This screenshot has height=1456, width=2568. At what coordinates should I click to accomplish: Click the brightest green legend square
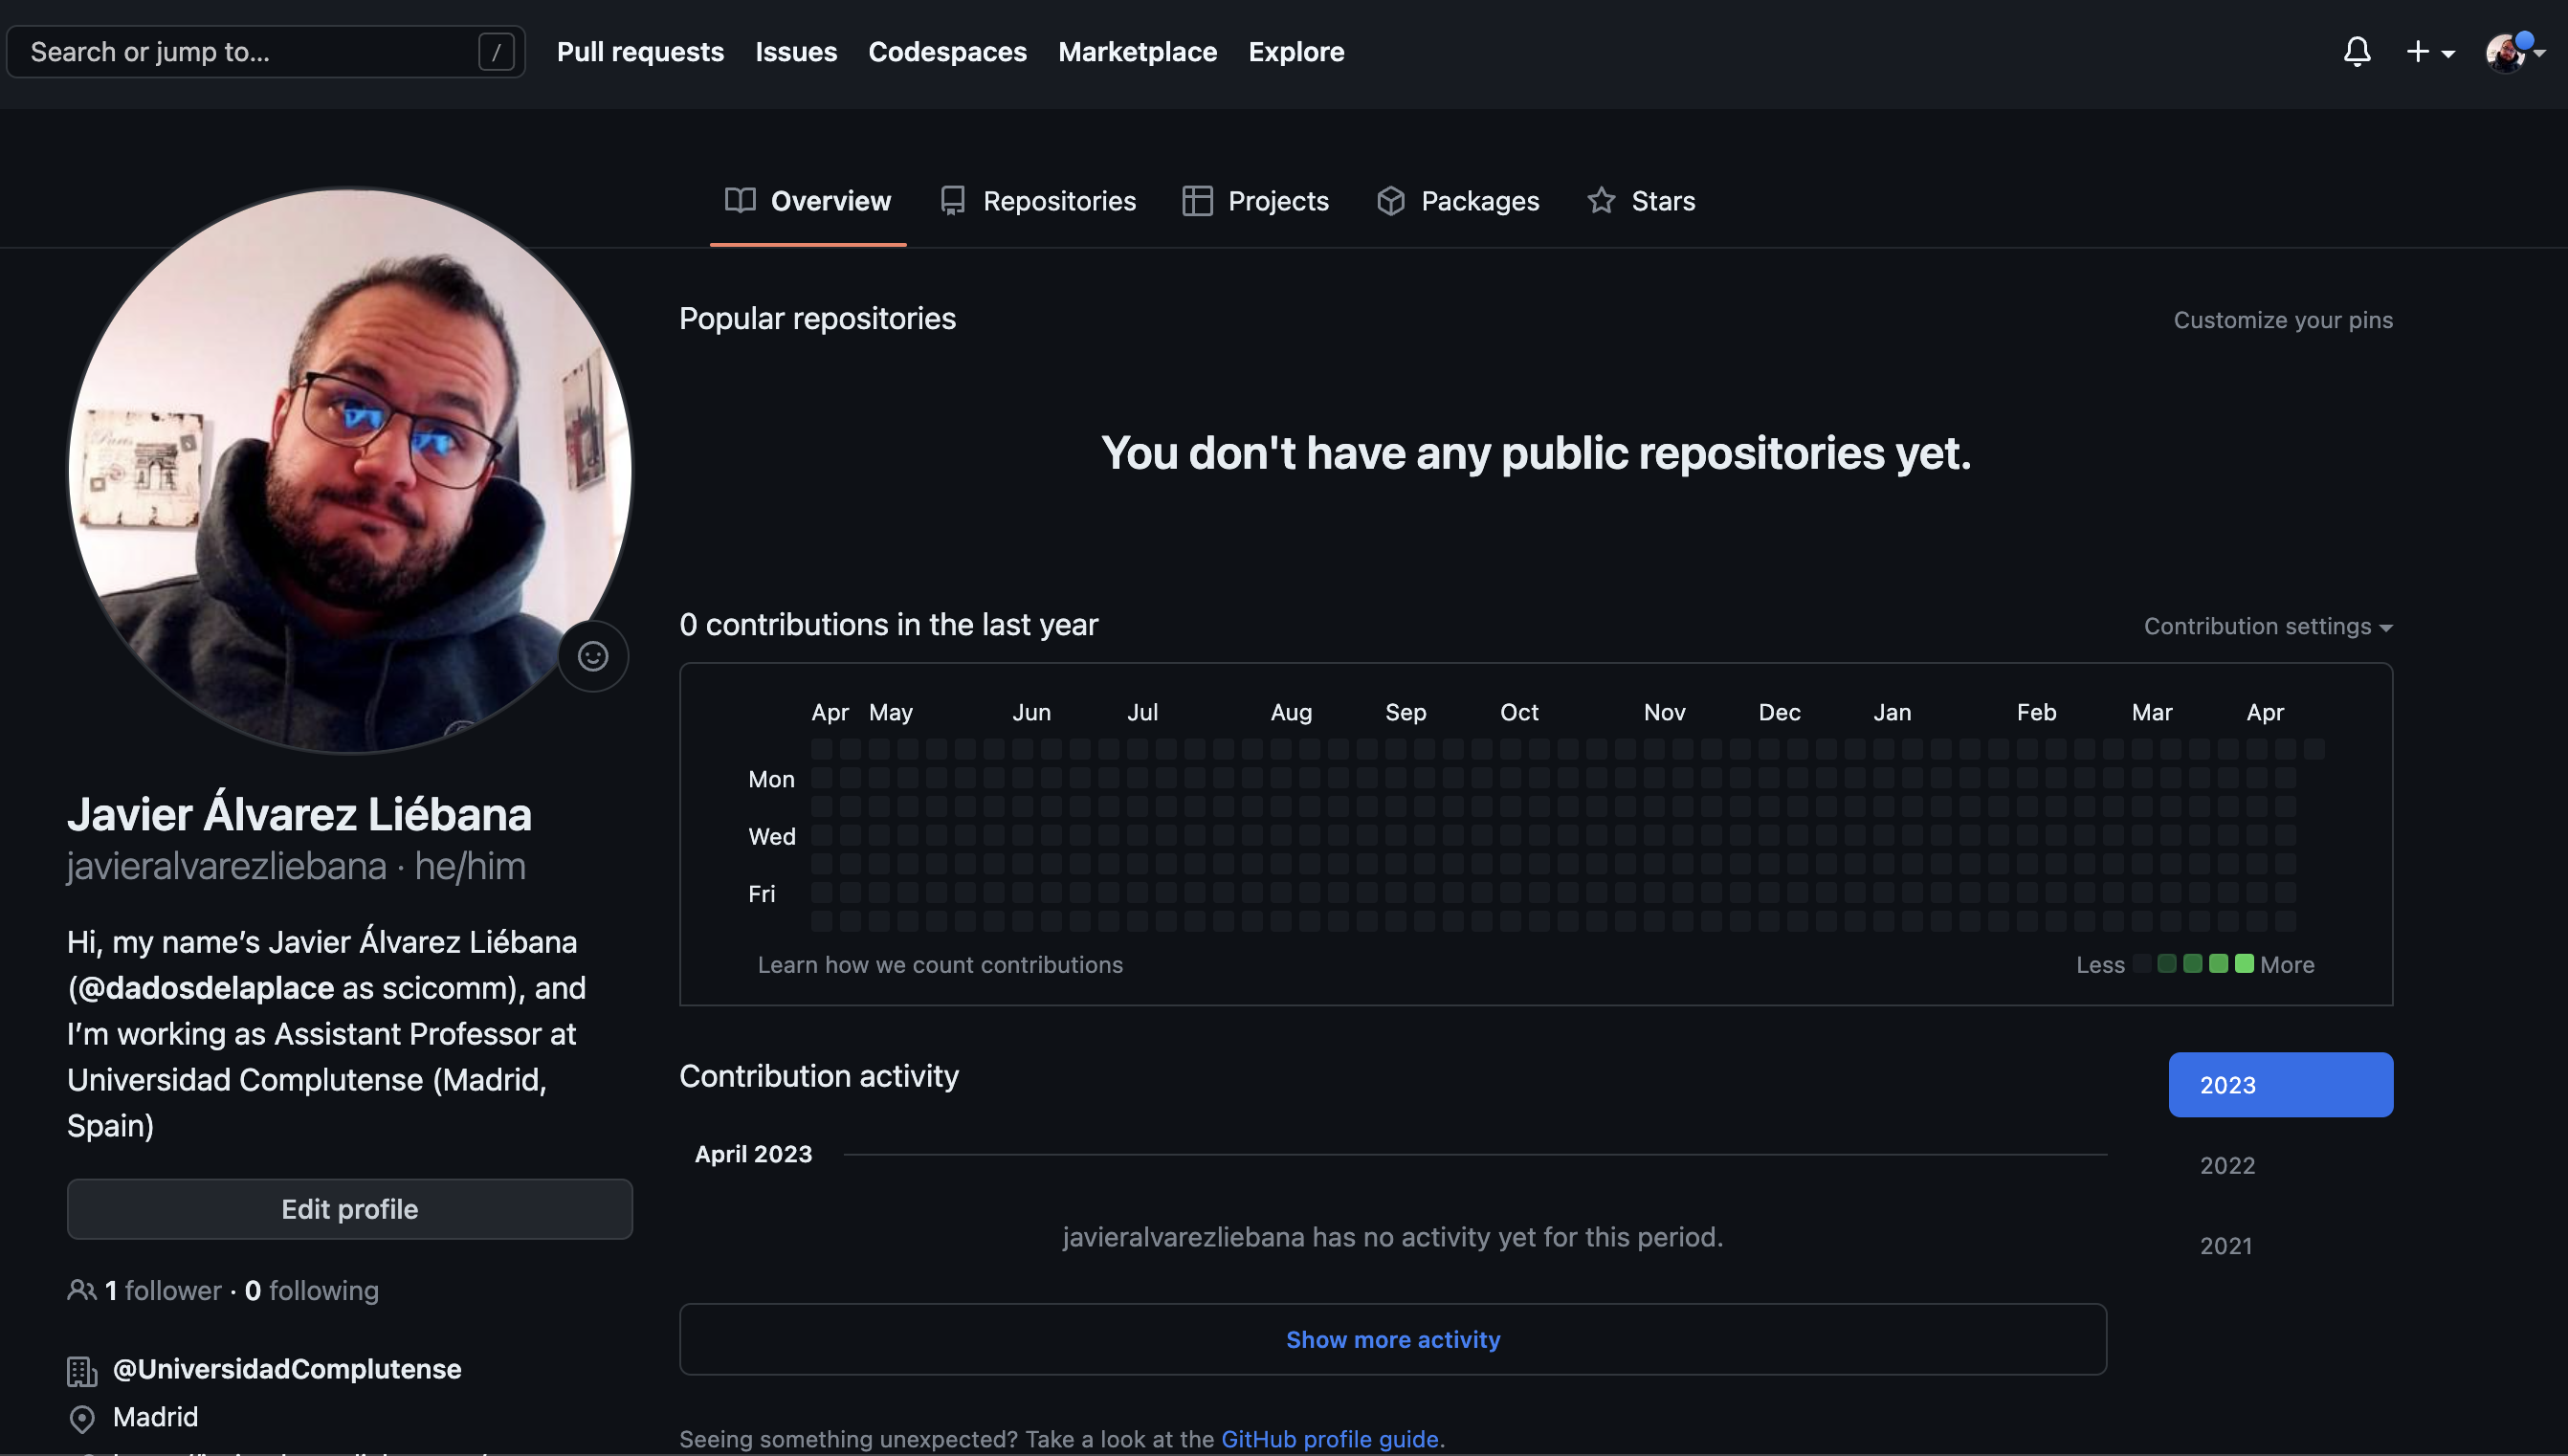click(2244, 964)
